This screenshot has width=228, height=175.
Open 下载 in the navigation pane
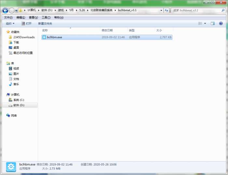(x=16, y=43)
